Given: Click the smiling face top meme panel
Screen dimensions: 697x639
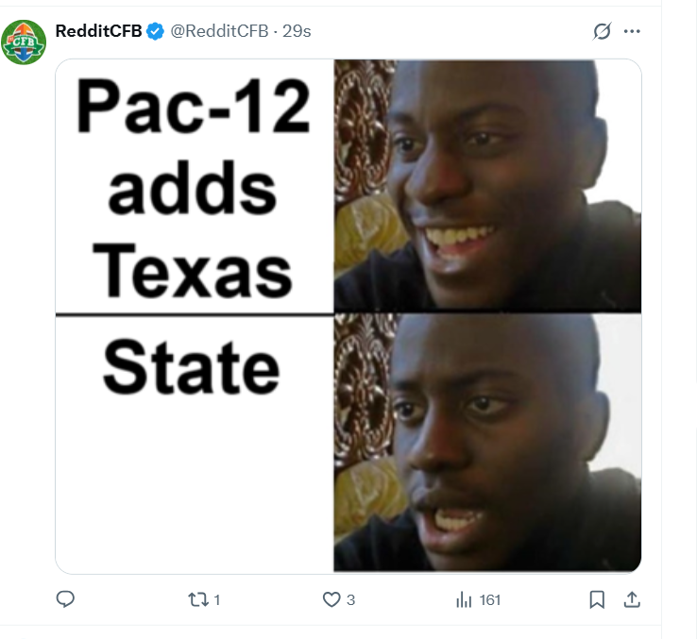Looking at the screenshot, I should [487, 186].
